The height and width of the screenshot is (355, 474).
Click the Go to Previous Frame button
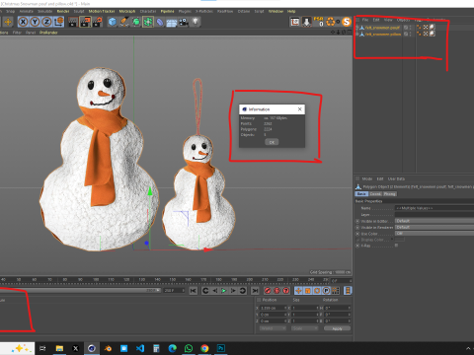point(214,291)
